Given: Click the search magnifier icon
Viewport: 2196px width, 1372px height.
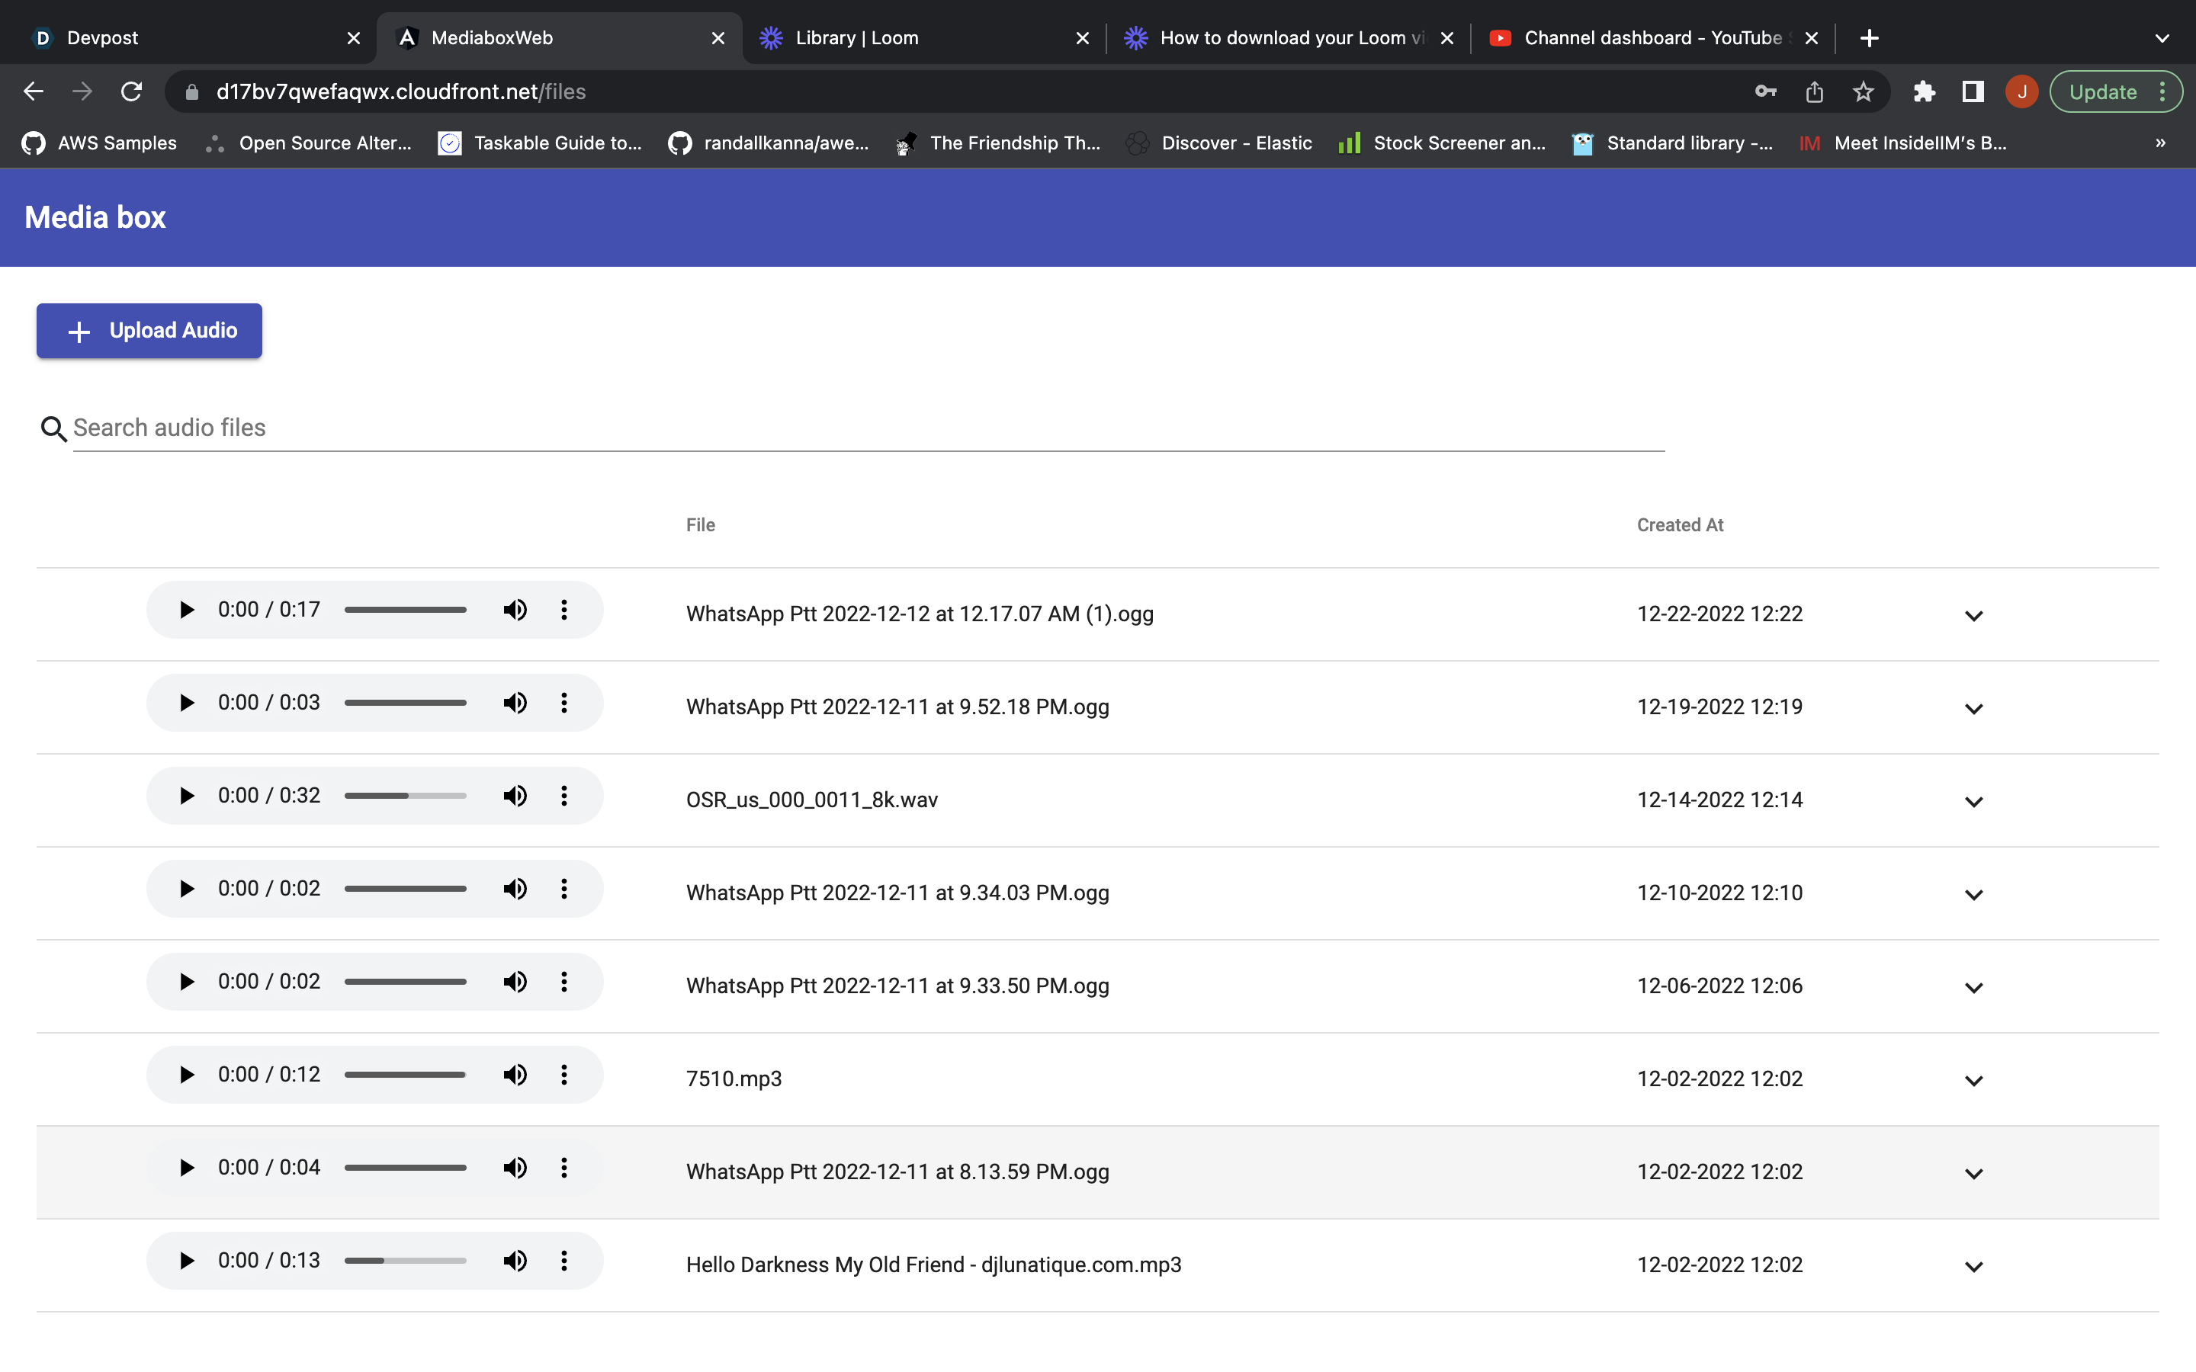Looking at the screenshot, I should (x=53, y=428).
